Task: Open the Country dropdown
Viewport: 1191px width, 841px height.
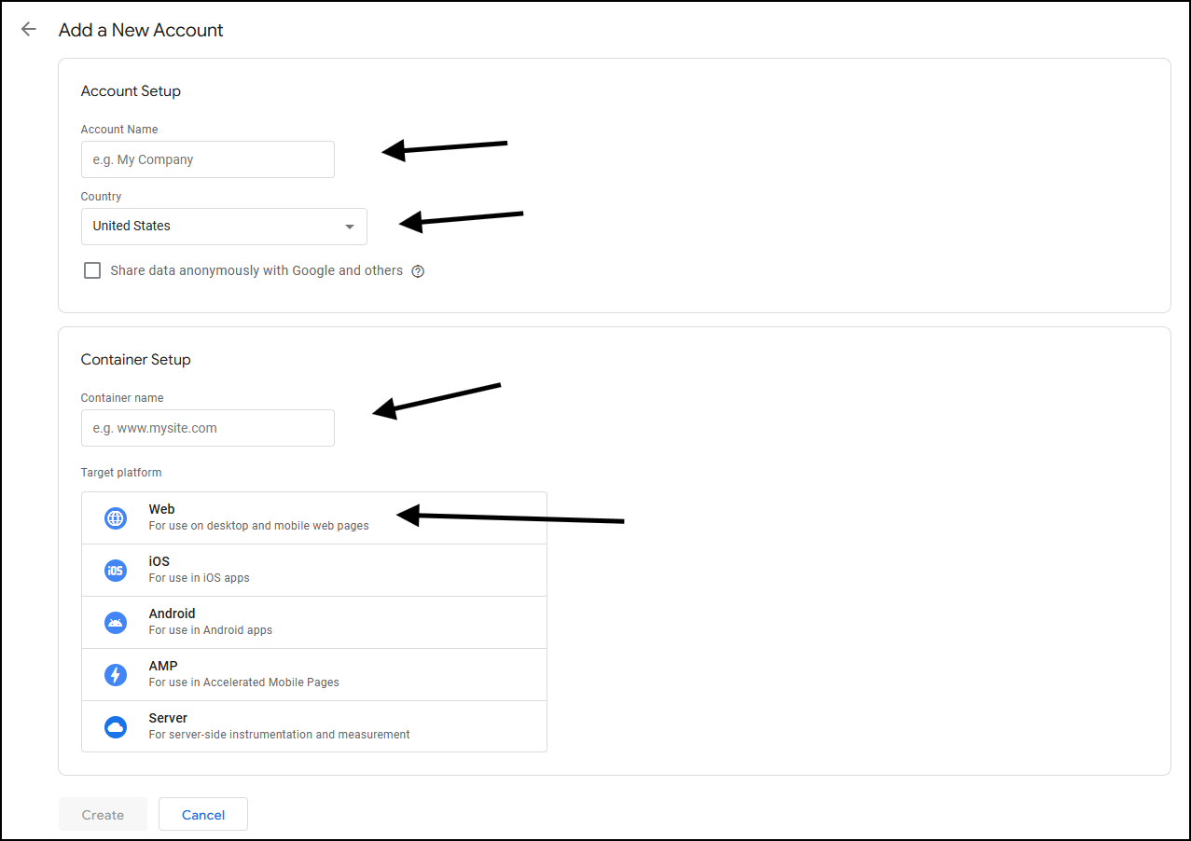Action: point(224,227)
